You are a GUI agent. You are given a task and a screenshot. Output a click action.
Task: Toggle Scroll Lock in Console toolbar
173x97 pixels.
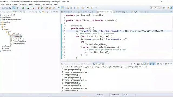(145, 64)
